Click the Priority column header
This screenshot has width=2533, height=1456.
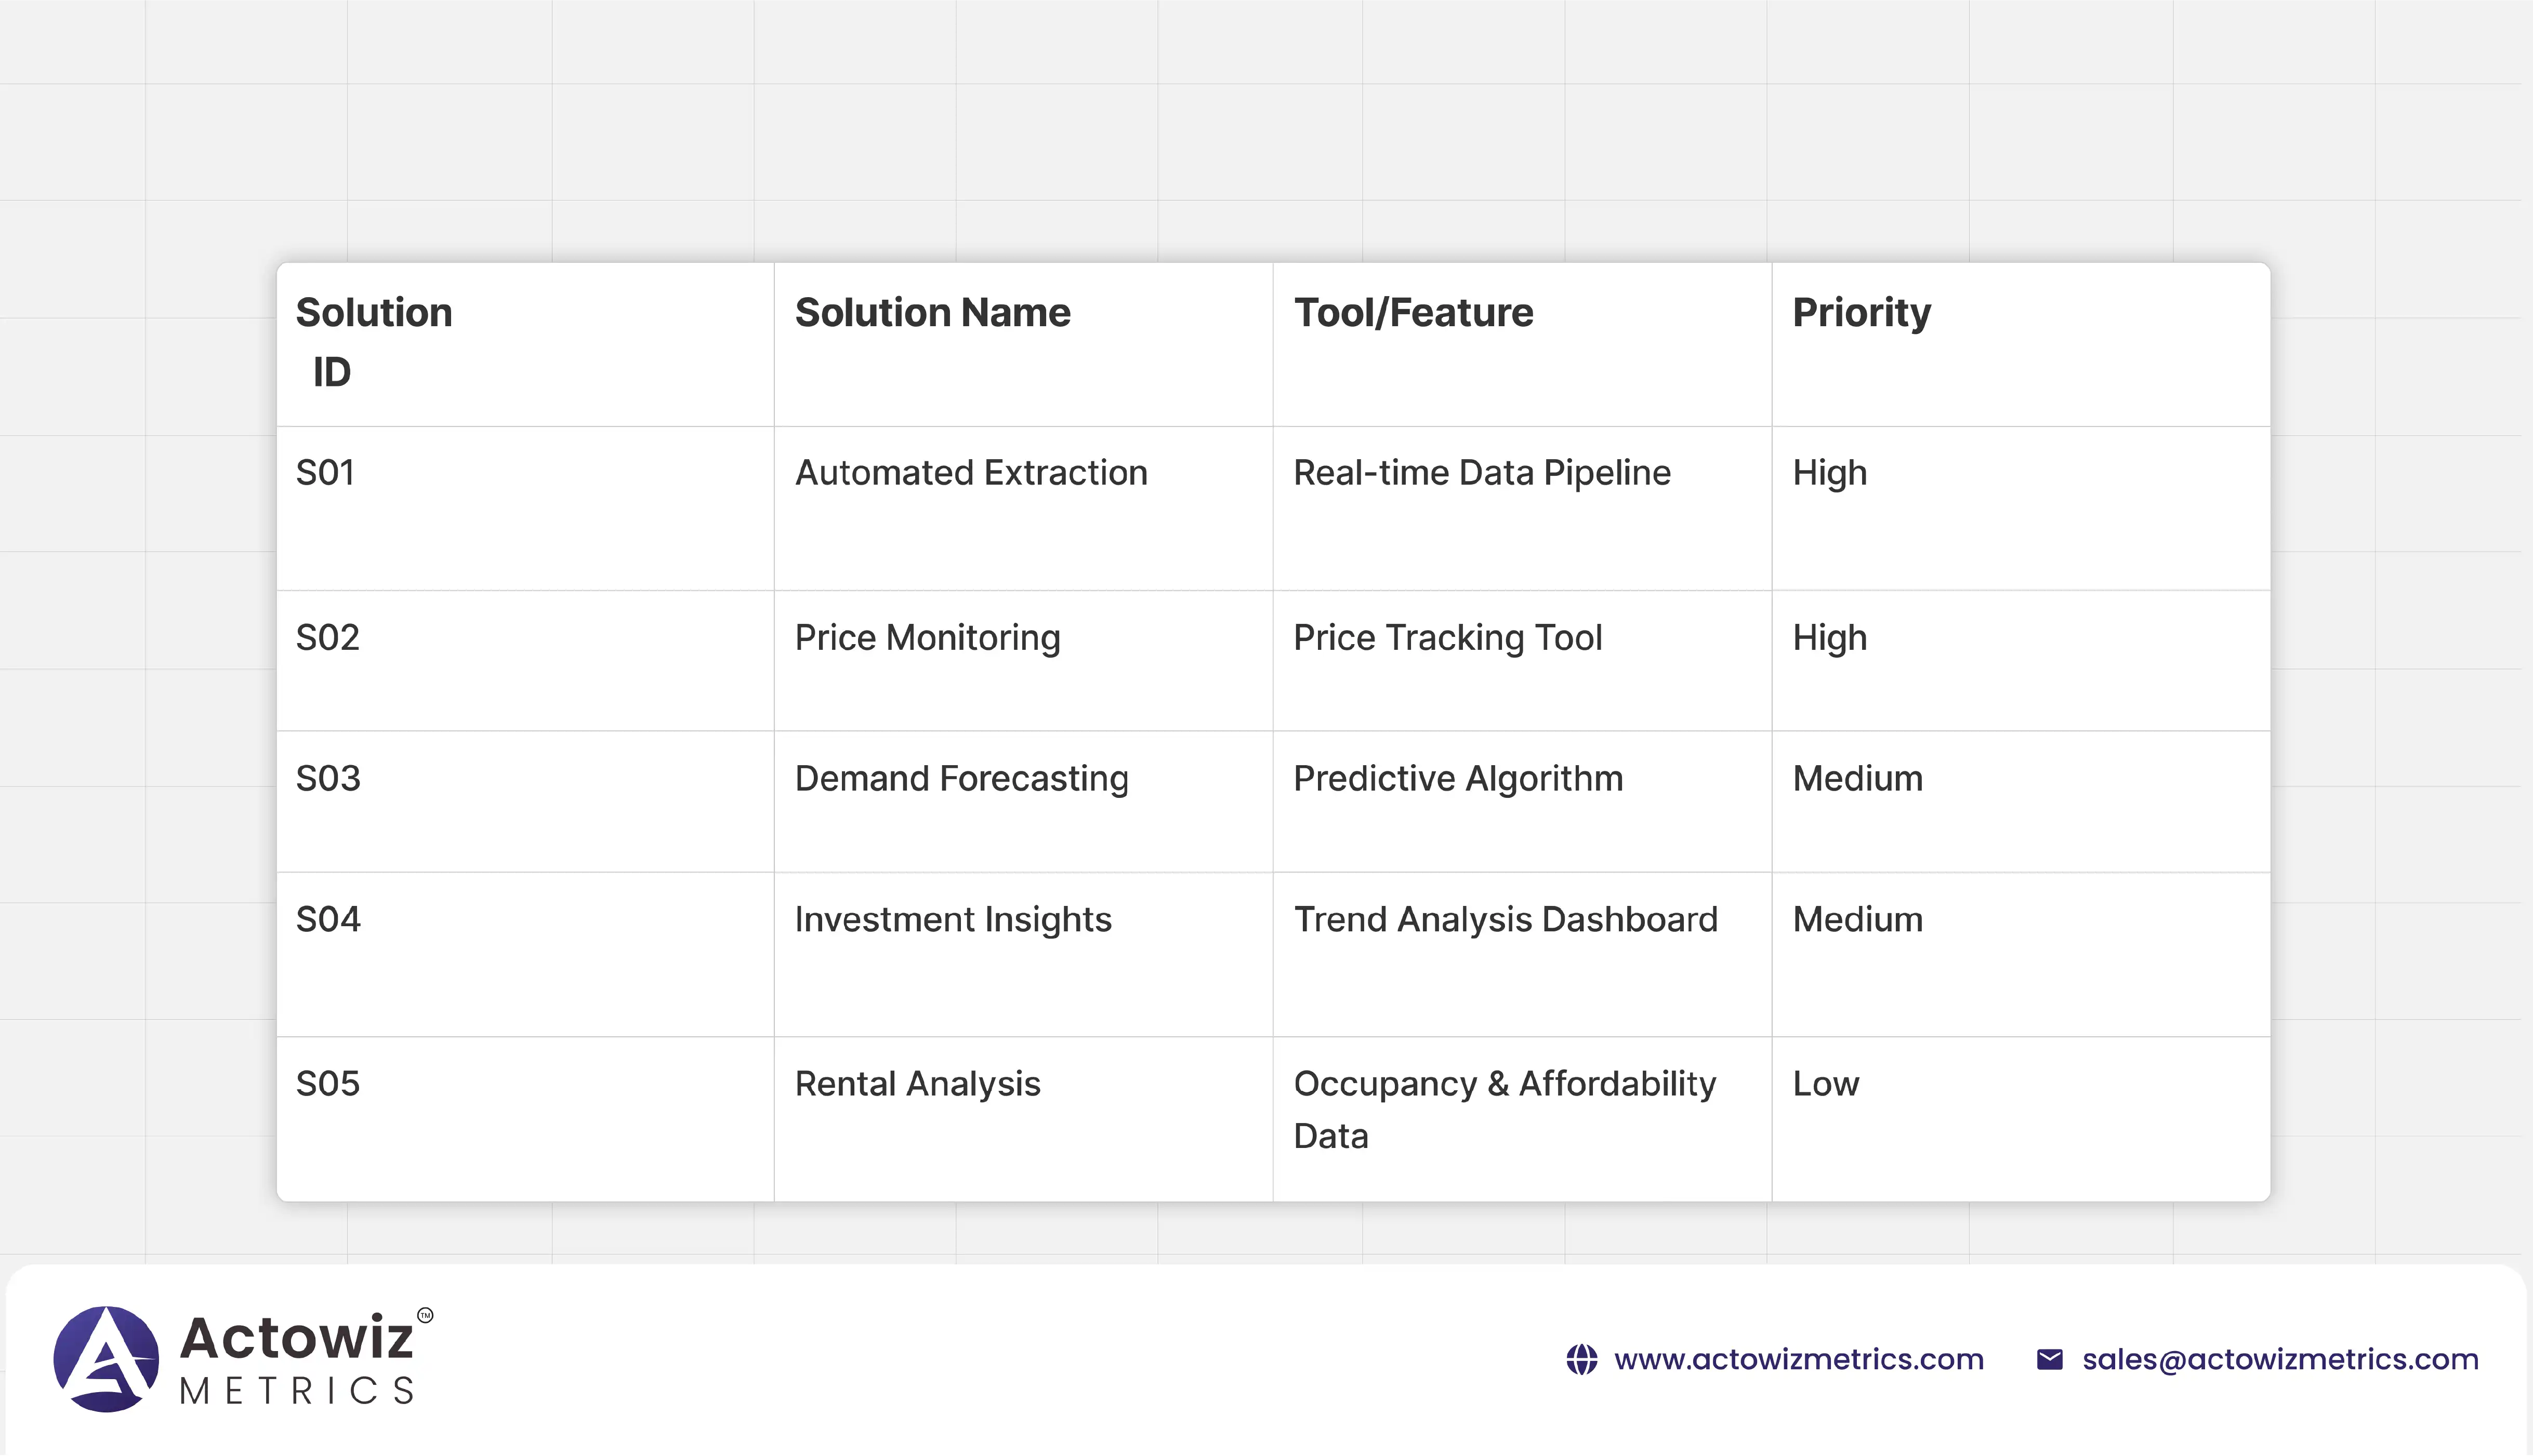tap(1861, 313)
